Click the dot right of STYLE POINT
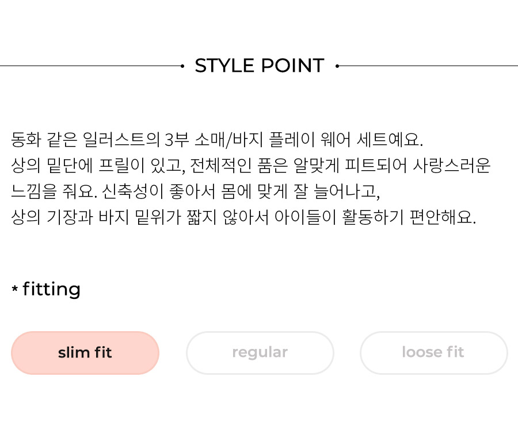The width and height of the screenshot is (518, 430). [337, 66]
